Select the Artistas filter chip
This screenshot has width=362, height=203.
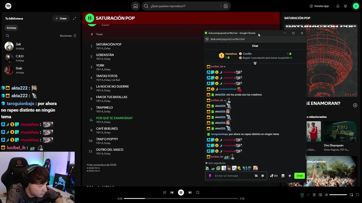[x=12, y=28]
